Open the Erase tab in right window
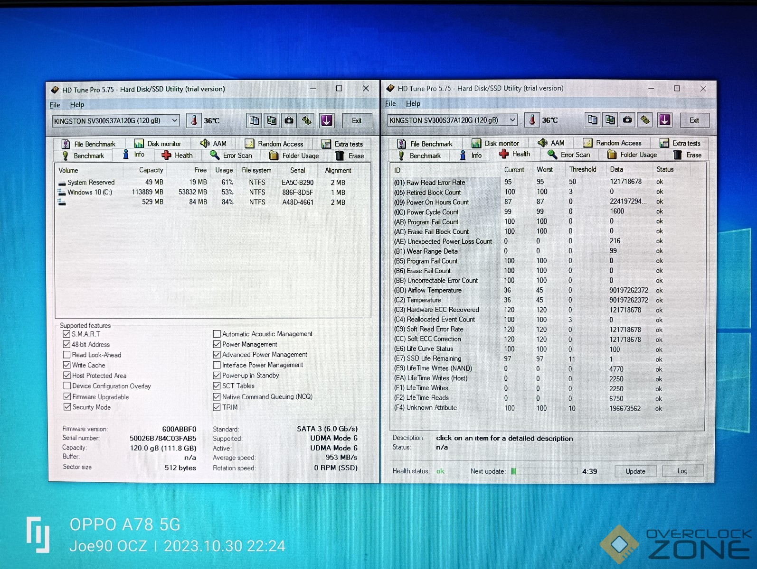This screenshot has width=757, height=569. click(688, 155)
